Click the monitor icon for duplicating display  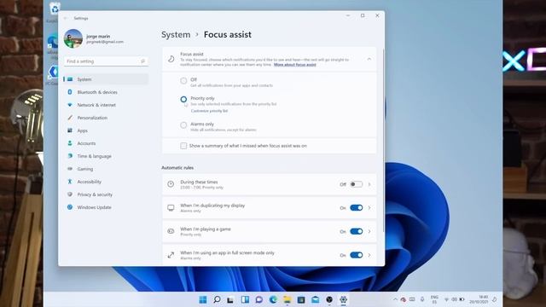(x=171, y=208)
